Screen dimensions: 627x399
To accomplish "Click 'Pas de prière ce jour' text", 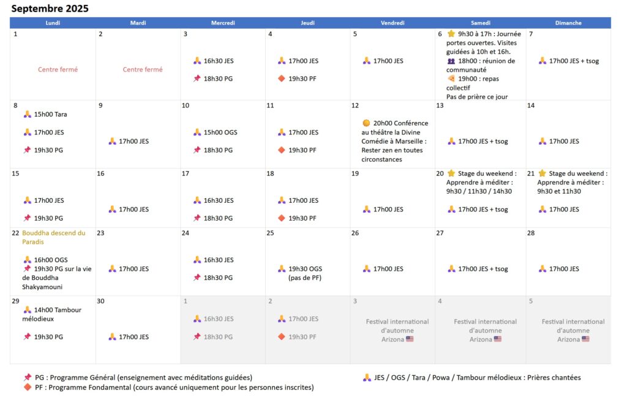I will pos(477,97).
